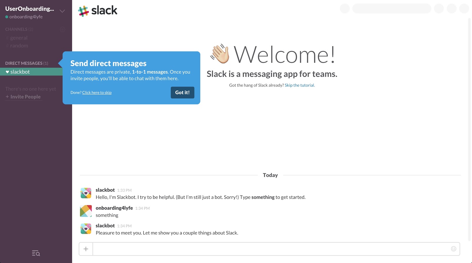The height and width of the screenshot is (263, 472).
Task: Click Invite People in the sidebar
Action: pos(25,97)
